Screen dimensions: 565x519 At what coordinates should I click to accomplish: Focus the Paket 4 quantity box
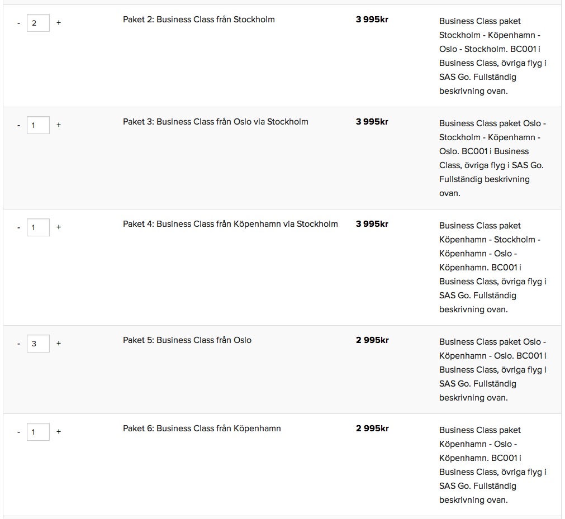click(x=38, y=227)
